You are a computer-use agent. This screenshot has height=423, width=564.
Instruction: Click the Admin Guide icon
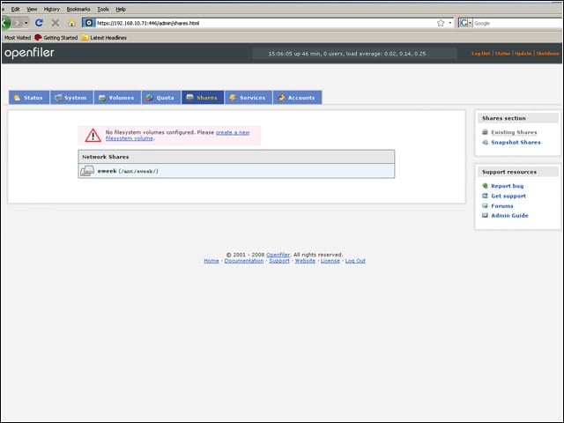pyautogui.click(x=485, y=215)
